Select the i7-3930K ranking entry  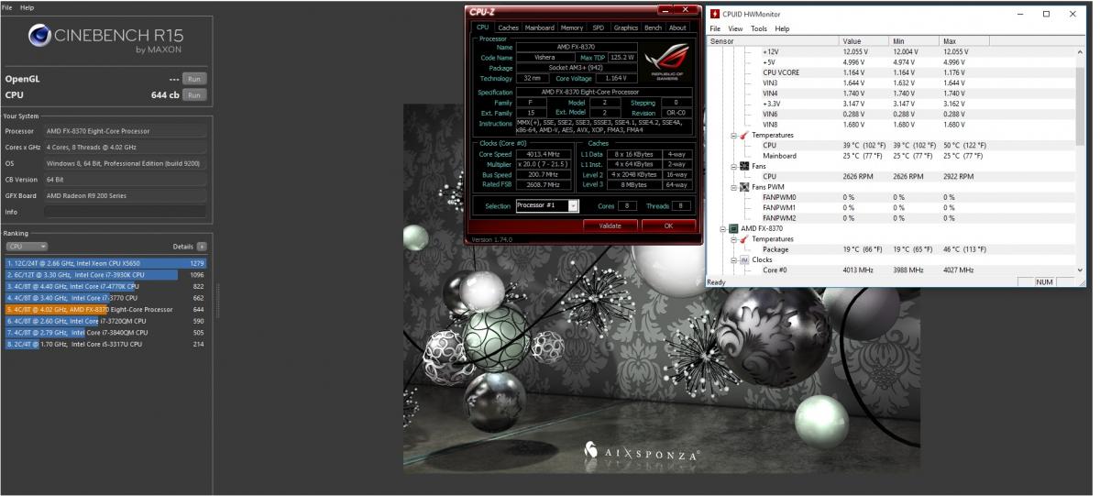coord(105,274)
